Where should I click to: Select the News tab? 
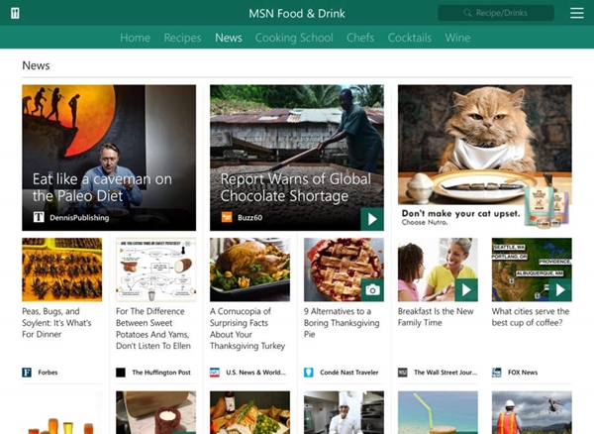tap(229, 38)
